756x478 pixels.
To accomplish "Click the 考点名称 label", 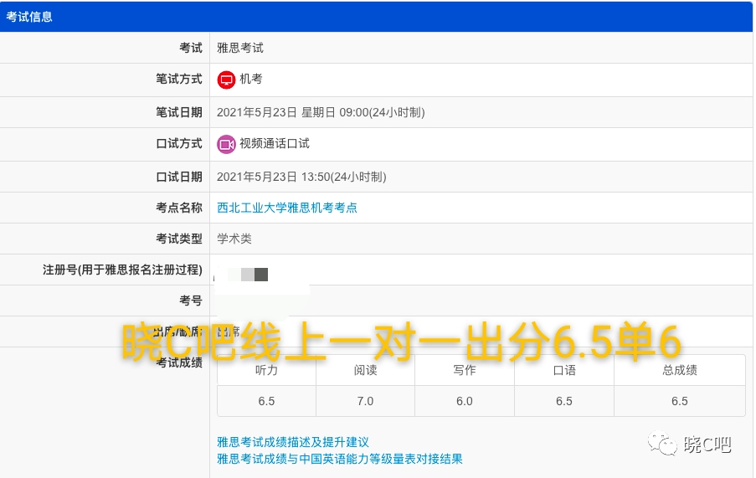I will [179, 208].
